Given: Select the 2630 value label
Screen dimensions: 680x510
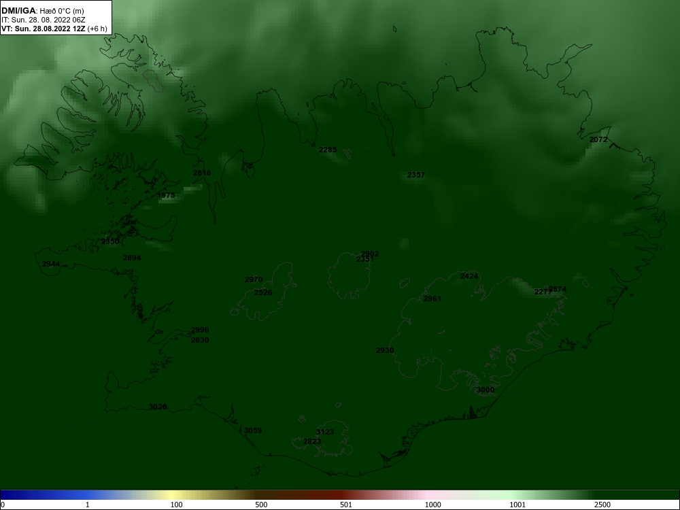Looking at the screenshot, I should coord(200,341).
